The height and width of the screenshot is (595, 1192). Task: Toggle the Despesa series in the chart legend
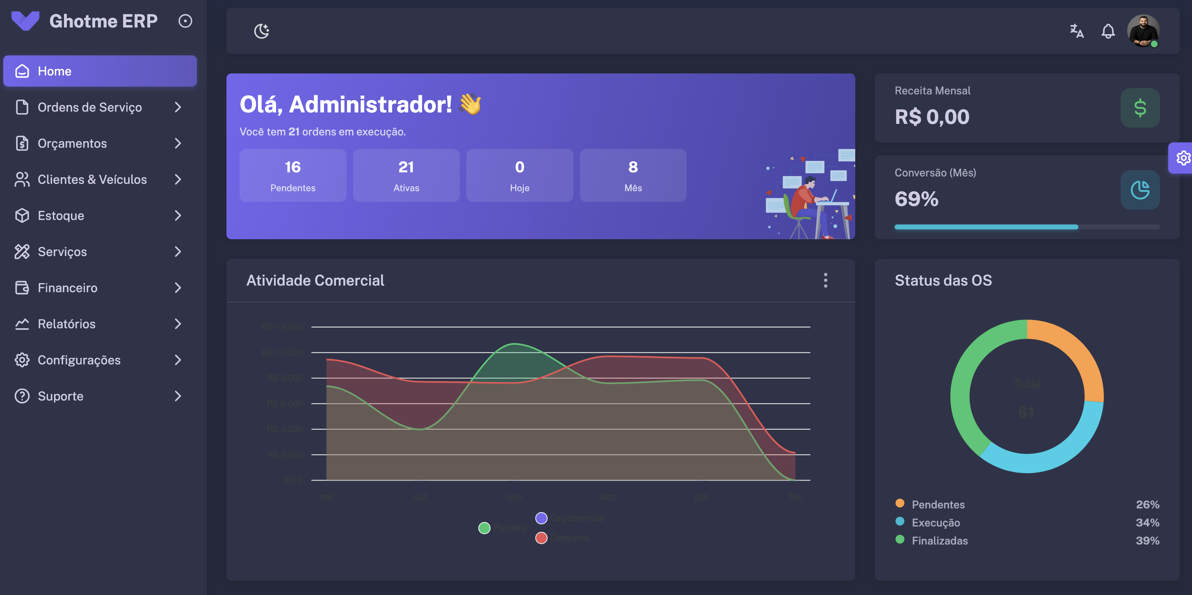(541, 537)
